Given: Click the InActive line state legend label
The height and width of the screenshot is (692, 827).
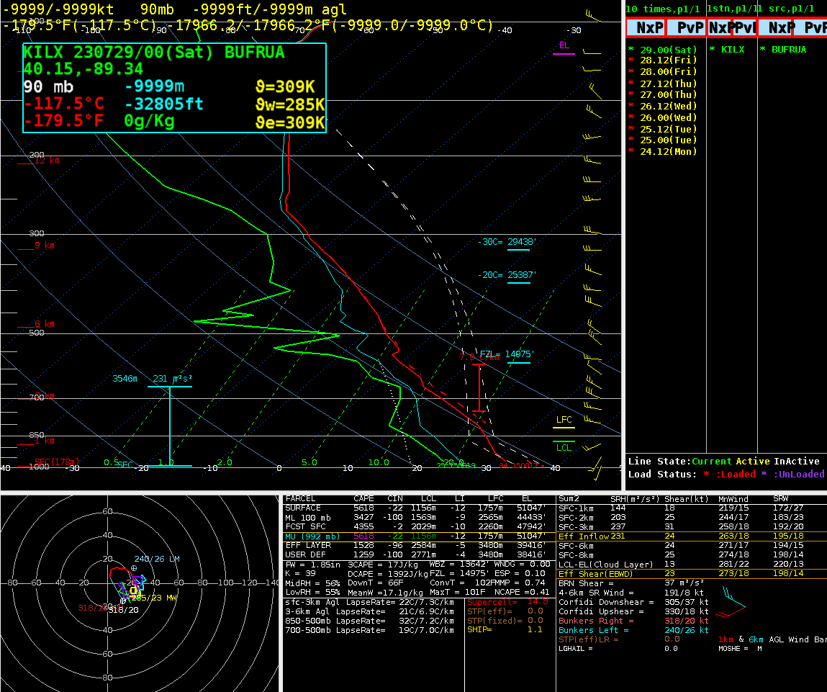Looking at the screenshot, I should [x=796, y=462].
